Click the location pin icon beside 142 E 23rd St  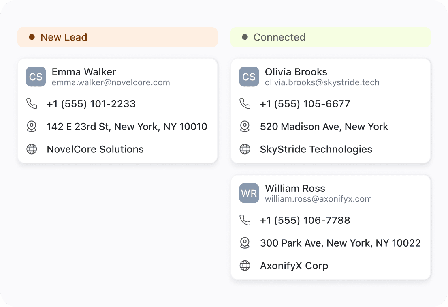32,127
